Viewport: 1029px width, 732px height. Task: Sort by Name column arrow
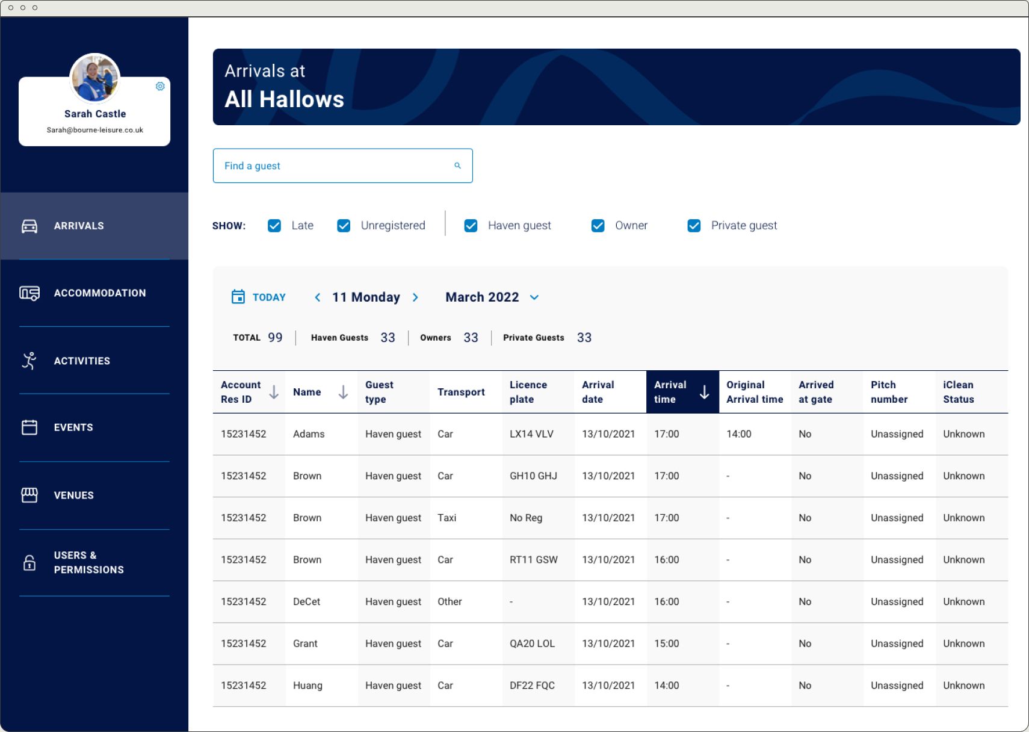(343, 392)
